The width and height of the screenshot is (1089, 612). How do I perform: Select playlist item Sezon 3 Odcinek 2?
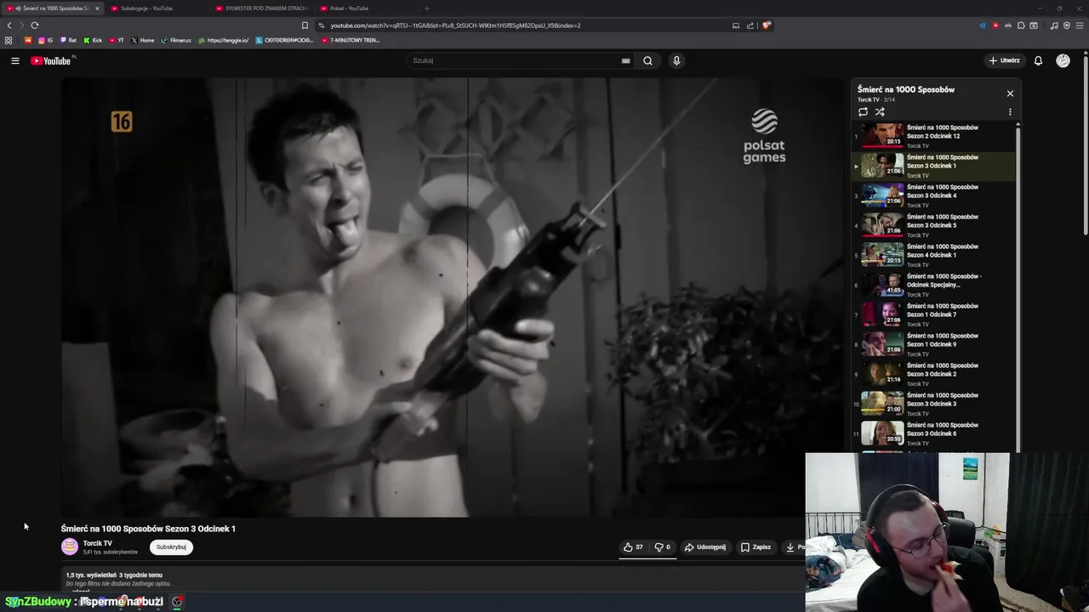click(933, 374)
